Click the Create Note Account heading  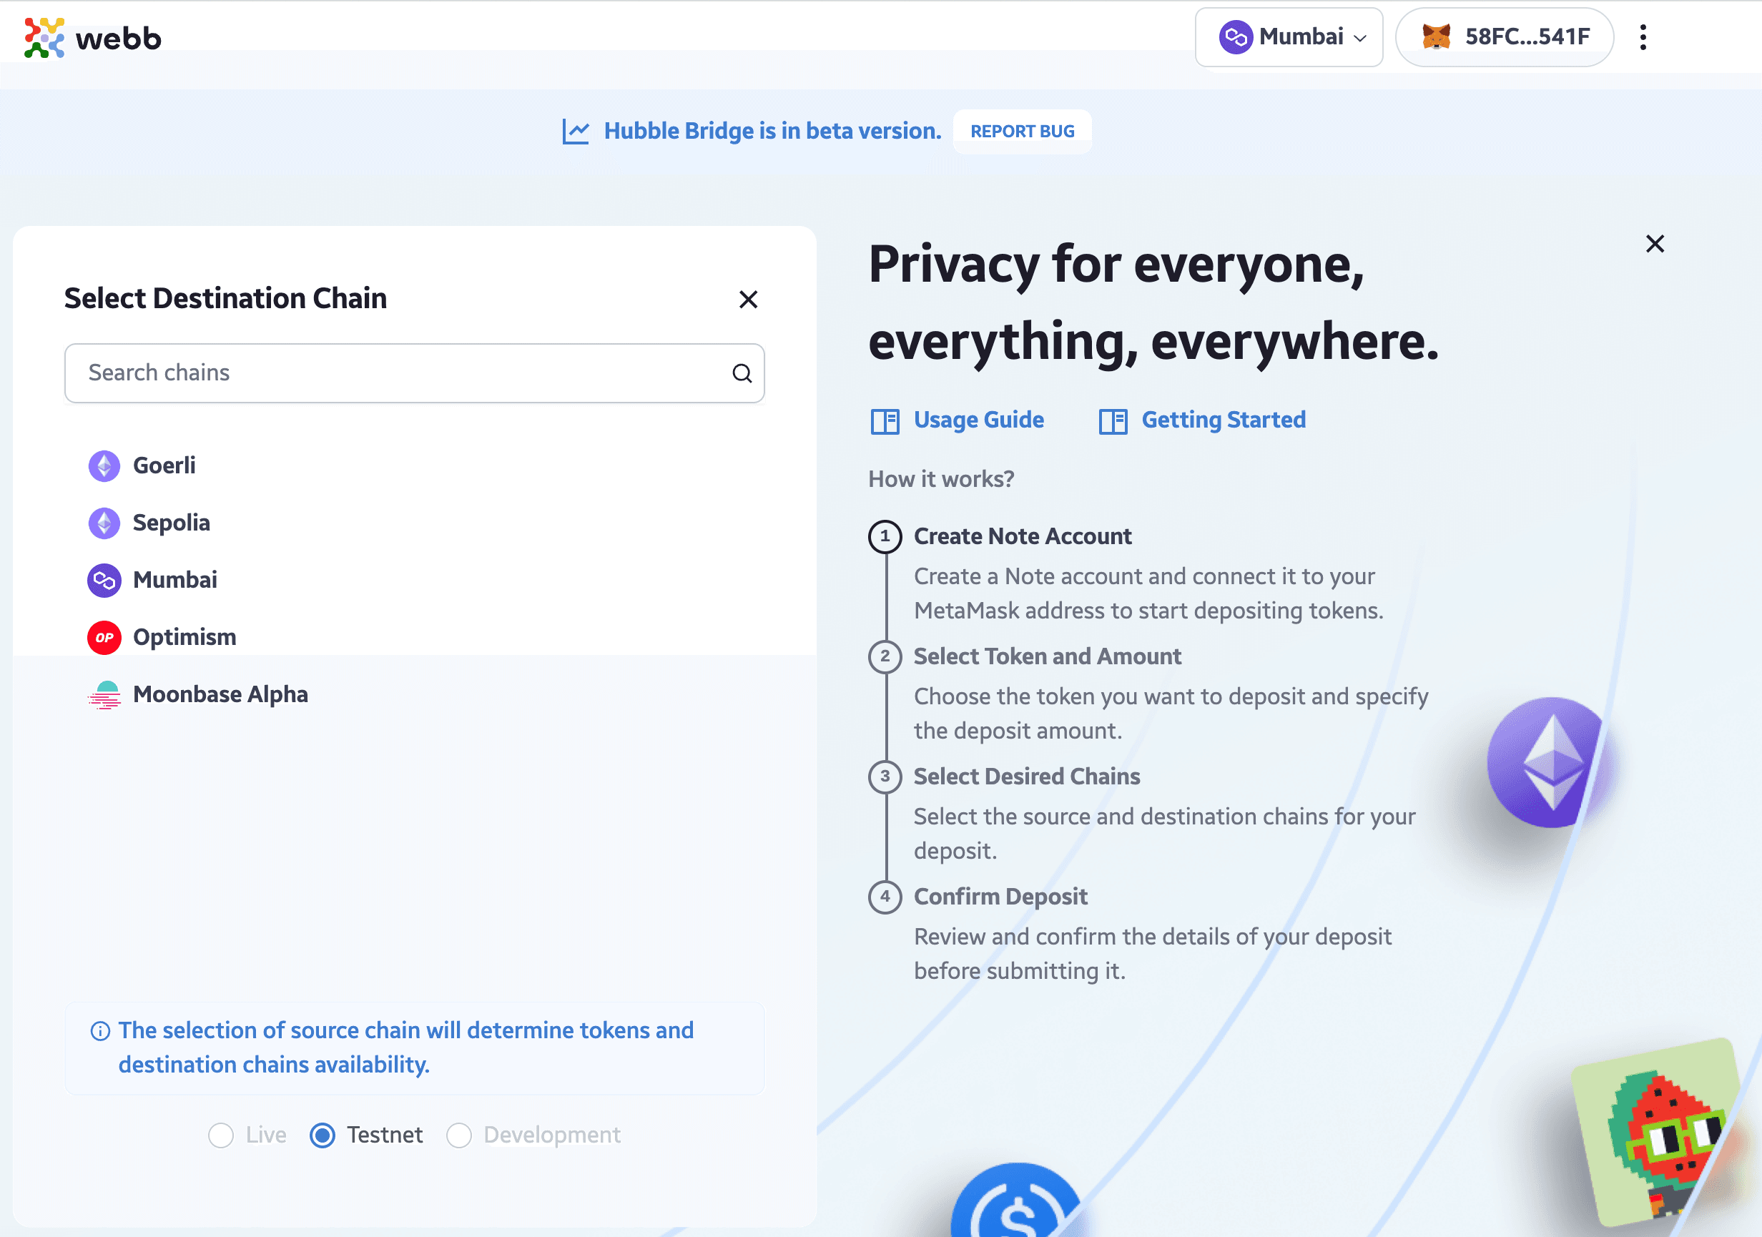[1022, 536]
